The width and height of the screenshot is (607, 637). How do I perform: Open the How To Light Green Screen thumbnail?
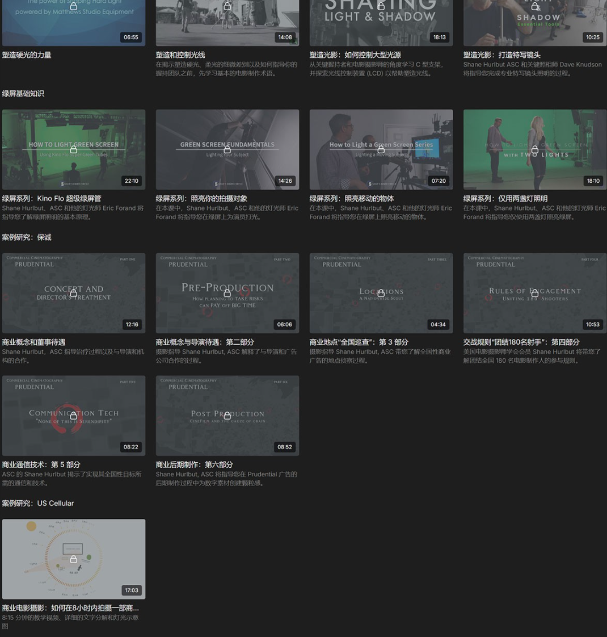coord(74,149)
